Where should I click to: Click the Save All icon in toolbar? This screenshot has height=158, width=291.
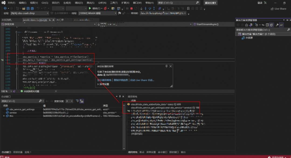(x=32, y=8)
